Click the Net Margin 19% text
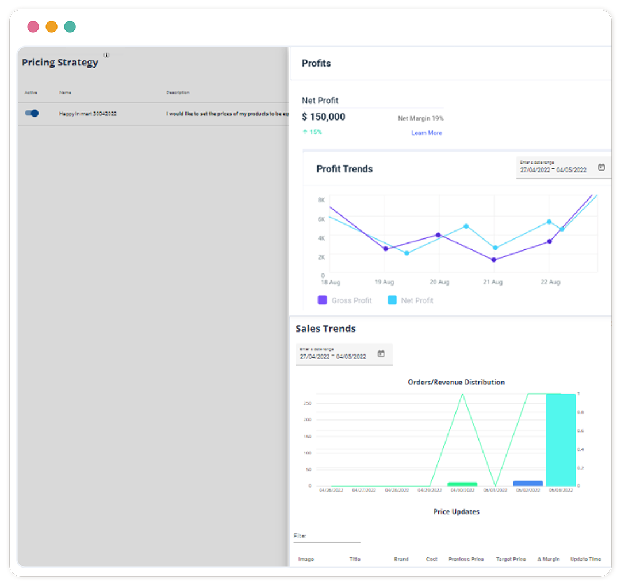The width and height of the screenshot is (621, 586). pos(420,118)
